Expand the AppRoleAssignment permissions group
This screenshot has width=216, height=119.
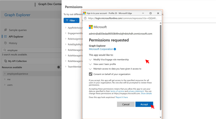coord(66,28)
